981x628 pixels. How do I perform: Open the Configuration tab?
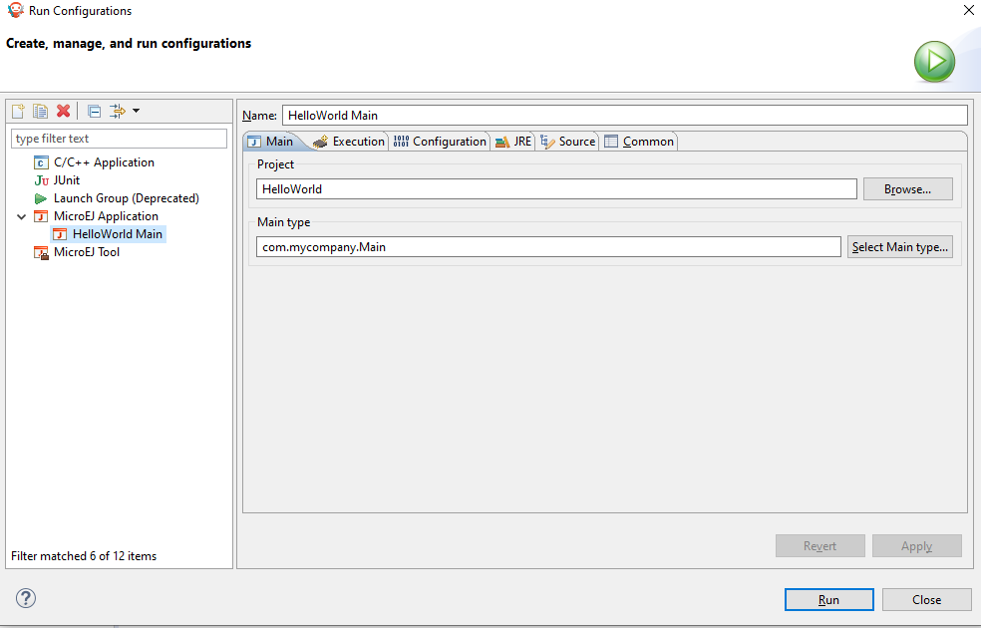[x=445, y=141]
